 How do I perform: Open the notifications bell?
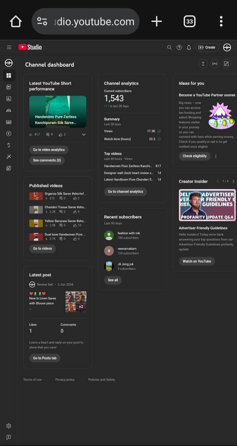pyautogui.click(x=189, y=47)
